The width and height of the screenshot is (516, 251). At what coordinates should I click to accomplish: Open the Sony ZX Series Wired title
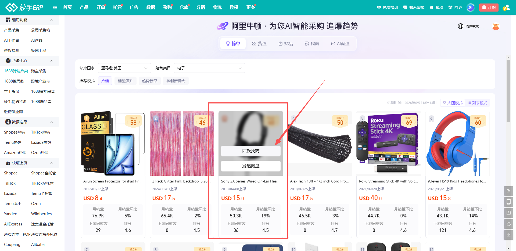pos(250,181)
